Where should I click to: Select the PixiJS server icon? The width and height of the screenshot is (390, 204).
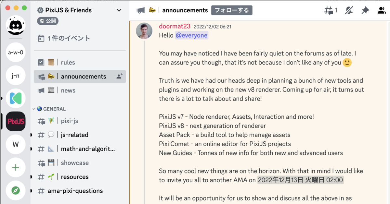coord(15,121)
